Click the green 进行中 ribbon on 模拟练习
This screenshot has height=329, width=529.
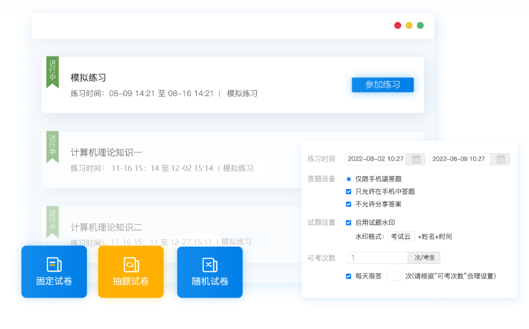[x=52, y=71]
